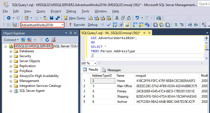Save the query with the Save icon
The width and height of the screenshot is (210, 113).
pyautogui.click(x=52, y=18)
